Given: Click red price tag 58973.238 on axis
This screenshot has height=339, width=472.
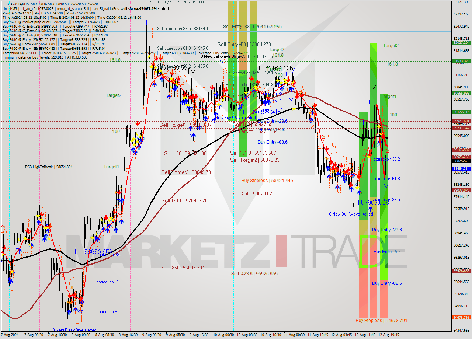Looking at the screenshot, I should pyautogui.click(x=461, y=157).
